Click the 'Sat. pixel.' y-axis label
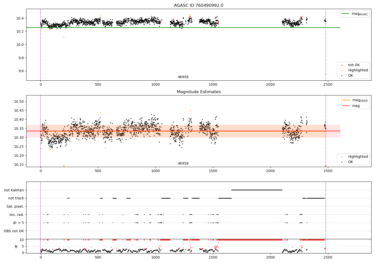The width and height of the screenshot is (375, 263). (x=15, y=206)
